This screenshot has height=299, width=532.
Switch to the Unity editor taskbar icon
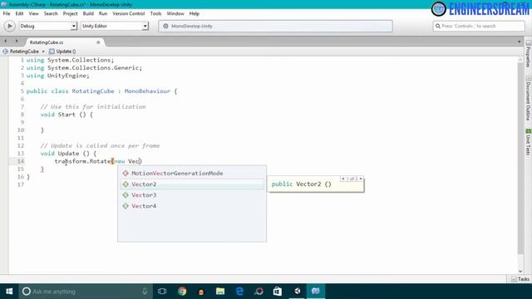click(x=298, y=292)
